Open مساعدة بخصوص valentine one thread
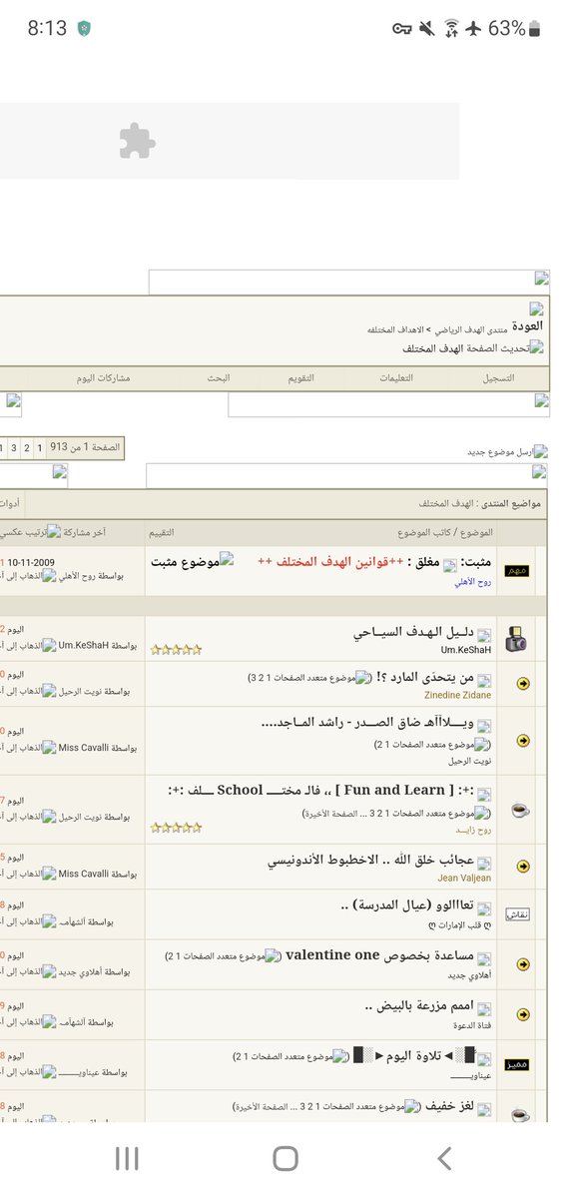The height and width of the screenshot is (1198, 567). click(379, 954)
